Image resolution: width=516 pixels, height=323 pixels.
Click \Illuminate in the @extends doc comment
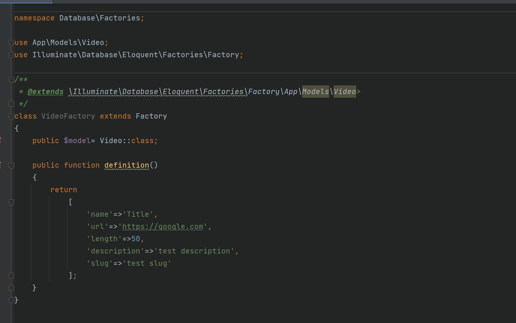[x=93, y=92]
